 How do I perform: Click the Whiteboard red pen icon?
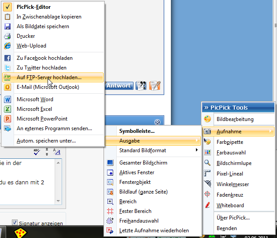coord(207,205)
